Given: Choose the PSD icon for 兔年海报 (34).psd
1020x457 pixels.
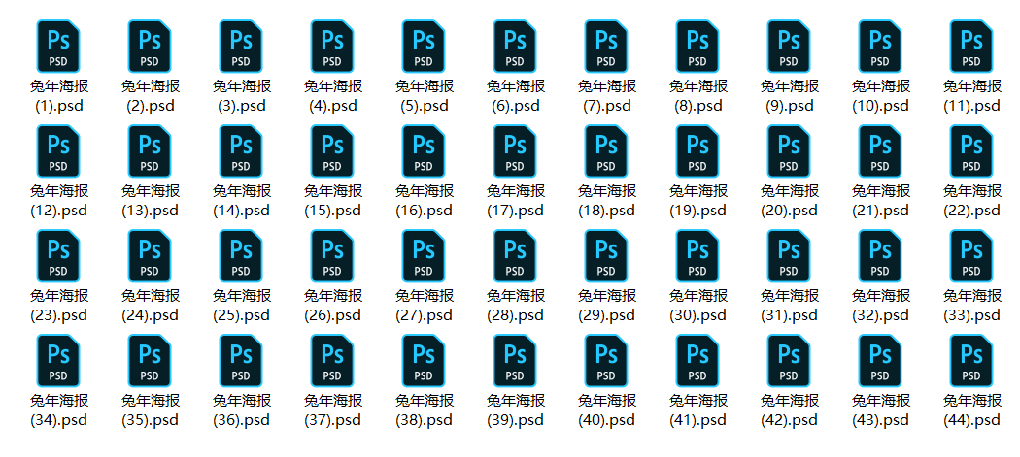Looking at the screenshot, I should (x=58, y=360).
